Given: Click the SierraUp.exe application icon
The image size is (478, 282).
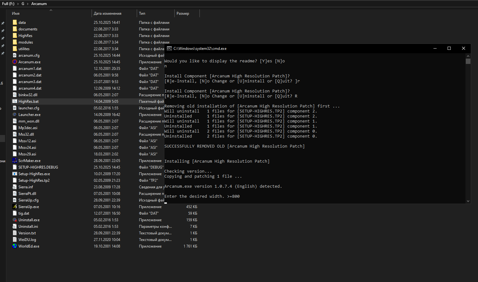Looking at the screenshot, I should 15,207.
